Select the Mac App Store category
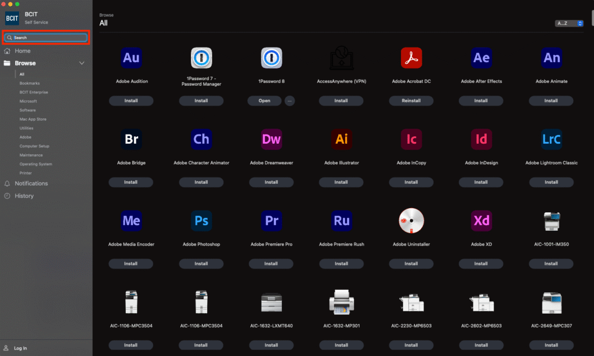The width and height of the screenshot is (594, 356). click(x=33, y=119)
